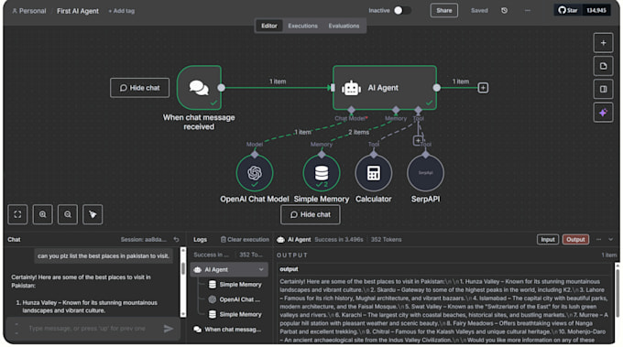The image size is (623, 347).
Task: Open the When chat message received node
Action: pos(199,88)
